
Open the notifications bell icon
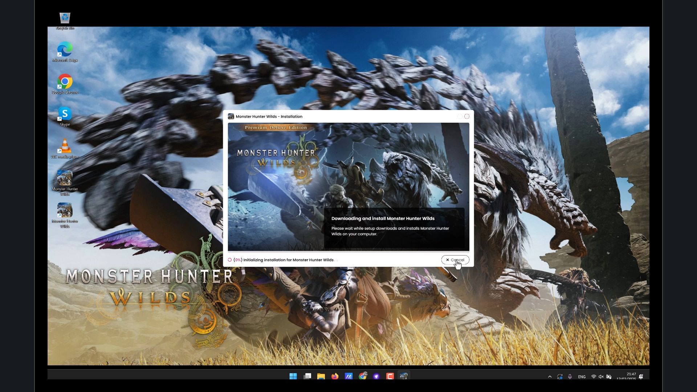(641, 377)
